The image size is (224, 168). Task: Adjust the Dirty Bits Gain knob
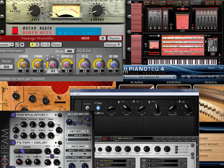(x=35, y=10)
